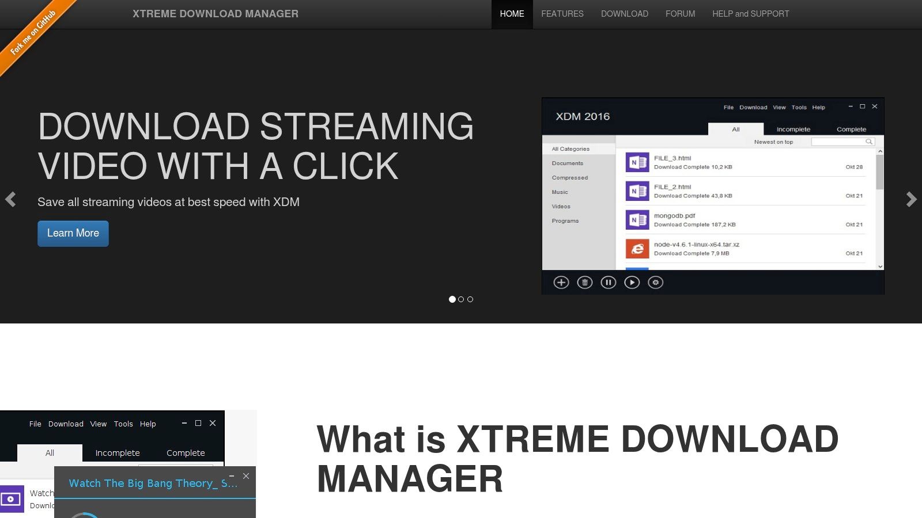
Task: Open Tools menu in XDM 2016 screenshot
Action: click(799, 108)
